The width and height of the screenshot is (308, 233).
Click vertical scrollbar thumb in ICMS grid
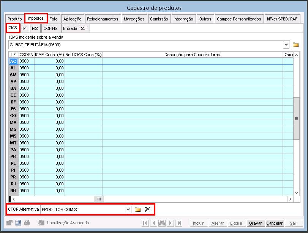pyautogui.click(x=296, y=119)
